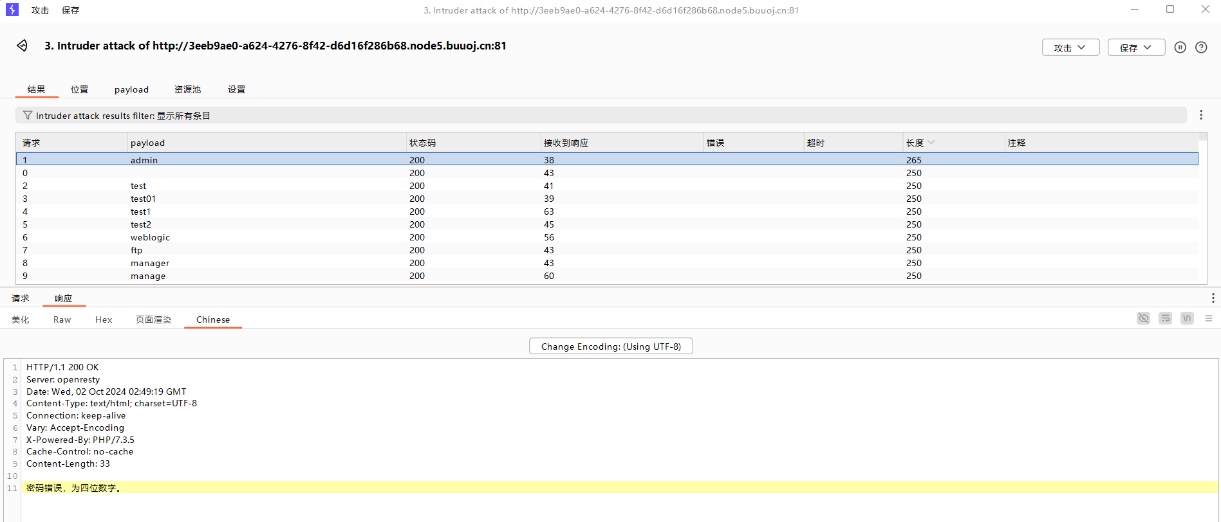This screenshot has height=522, width=1221.
Task: Click the Date header line in response
Action: coord(106,392)
